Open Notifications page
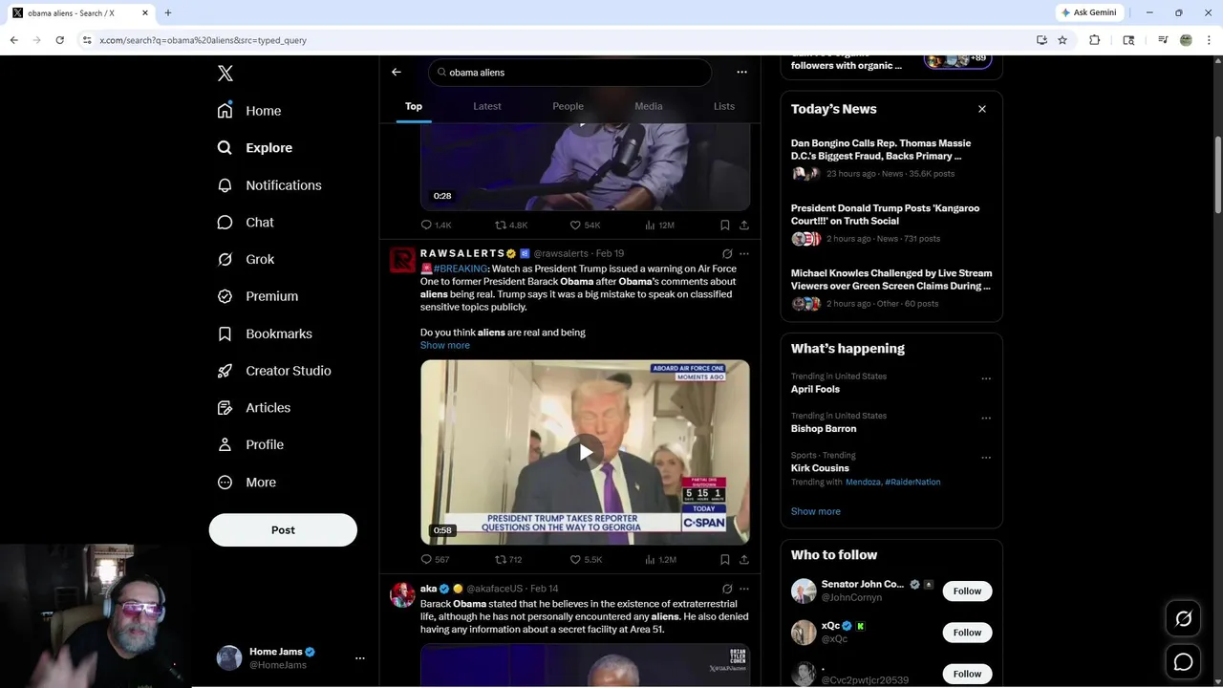This screenshot has height=688, width=1223. [x=269, y=185]
